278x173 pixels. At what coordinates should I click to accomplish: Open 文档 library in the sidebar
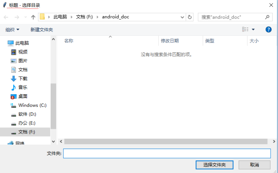point(23,70)
